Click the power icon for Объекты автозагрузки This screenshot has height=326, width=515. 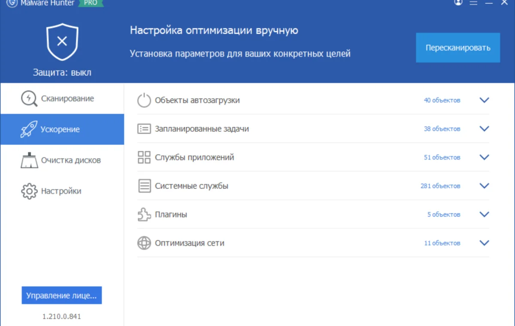coord(144,100)
